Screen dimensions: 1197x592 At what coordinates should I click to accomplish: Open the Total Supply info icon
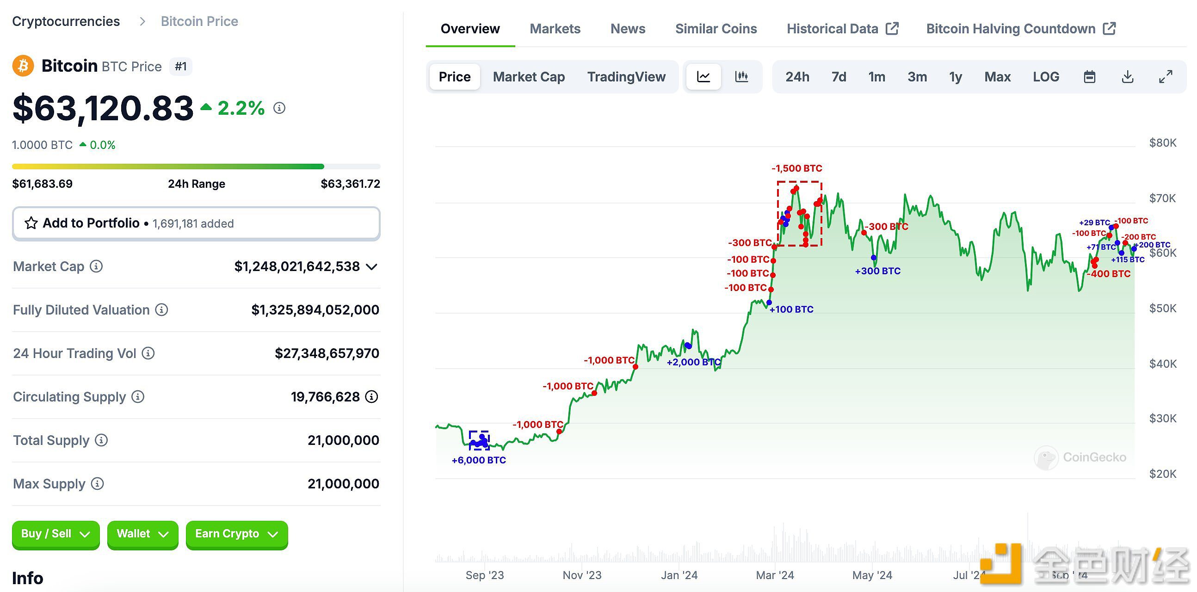click(101, 440)
